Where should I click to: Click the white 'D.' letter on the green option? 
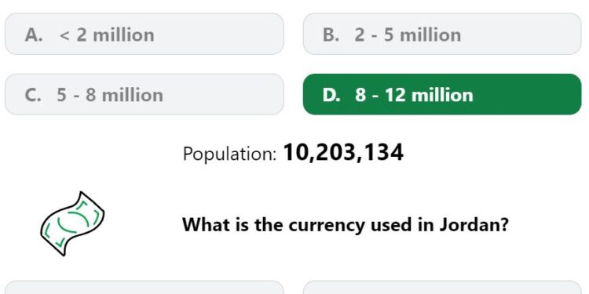(331, 95)
